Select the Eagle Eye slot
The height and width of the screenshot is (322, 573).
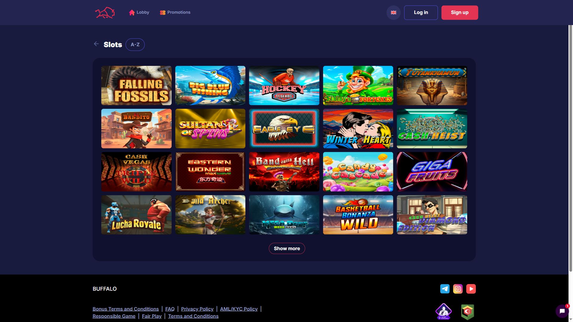click(x=284, y=129)
